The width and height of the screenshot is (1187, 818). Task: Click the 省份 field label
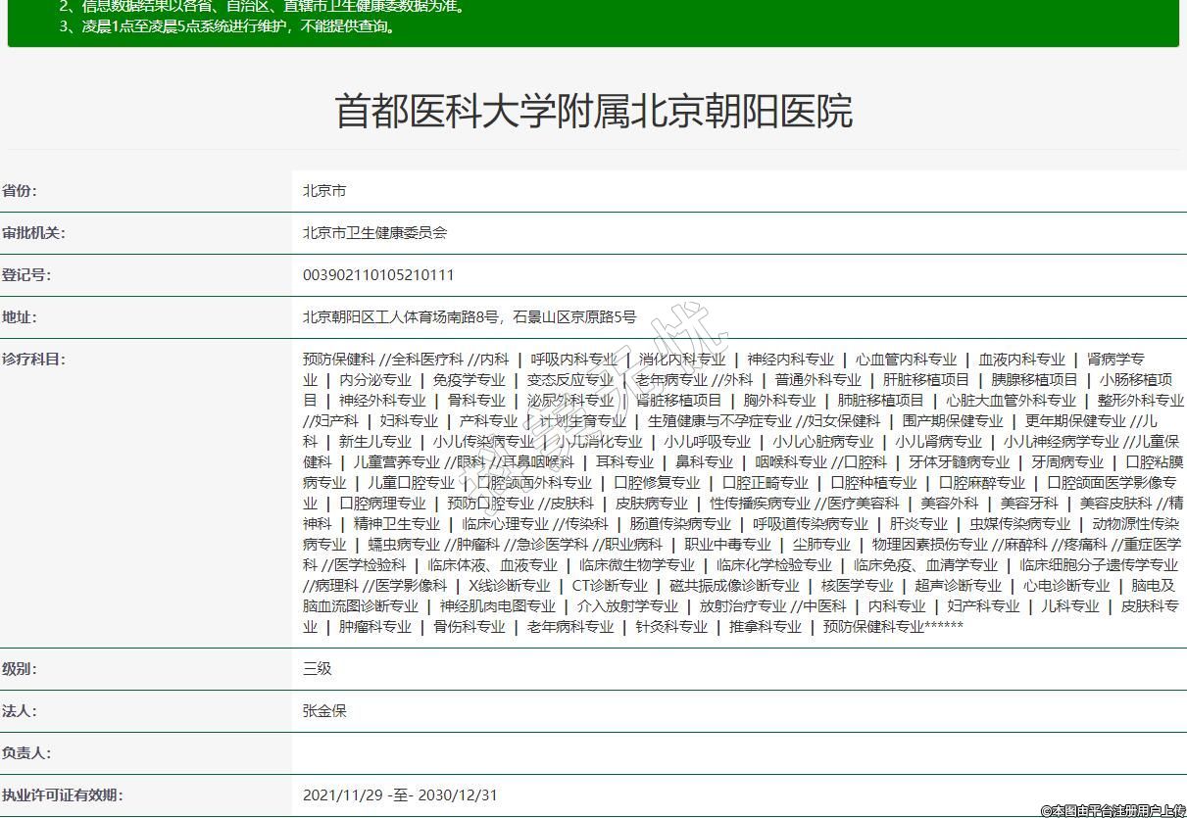pos(20,191)
